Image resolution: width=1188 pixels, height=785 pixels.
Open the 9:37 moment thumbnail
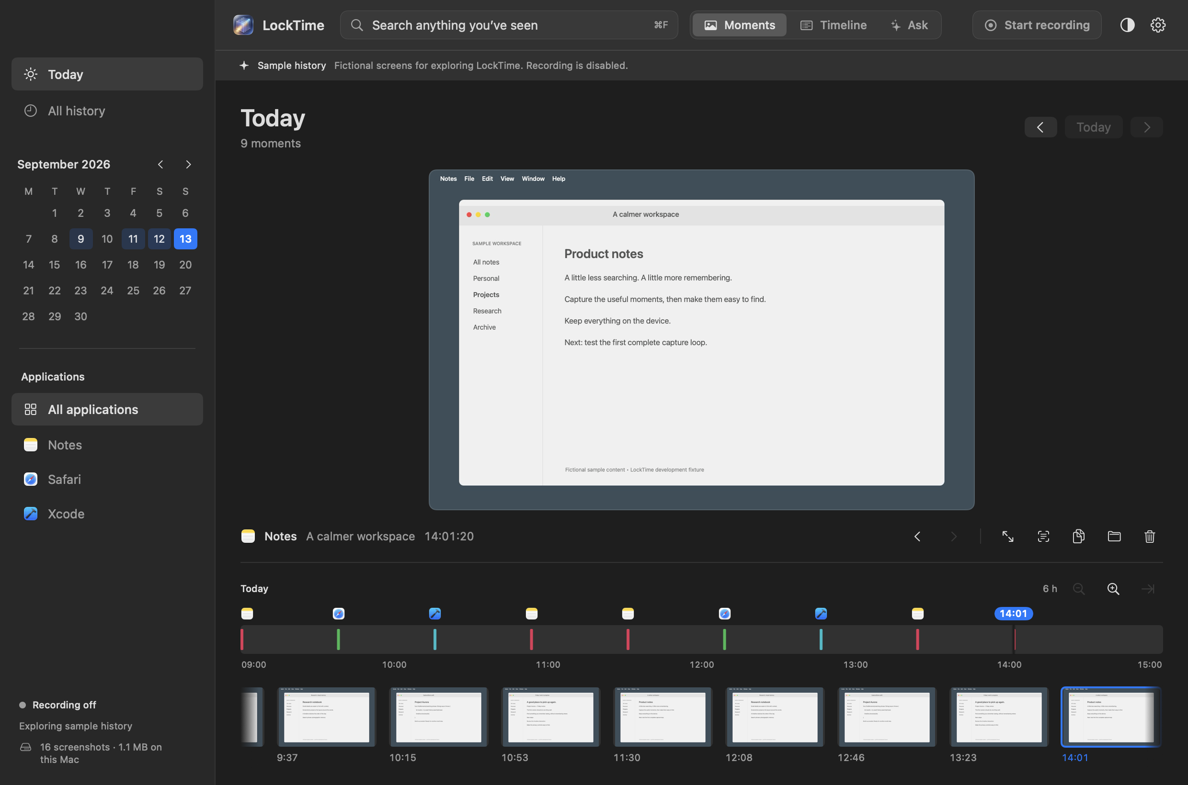pyautogui.click(x=326, y=717)
